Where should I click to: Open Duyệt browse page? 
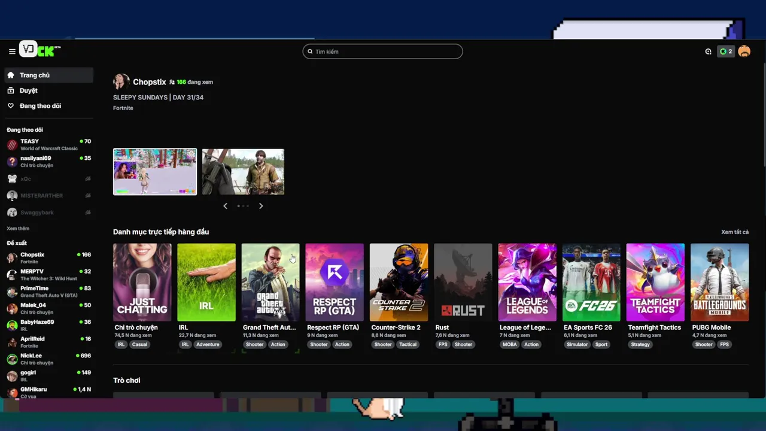coord(48,90)
